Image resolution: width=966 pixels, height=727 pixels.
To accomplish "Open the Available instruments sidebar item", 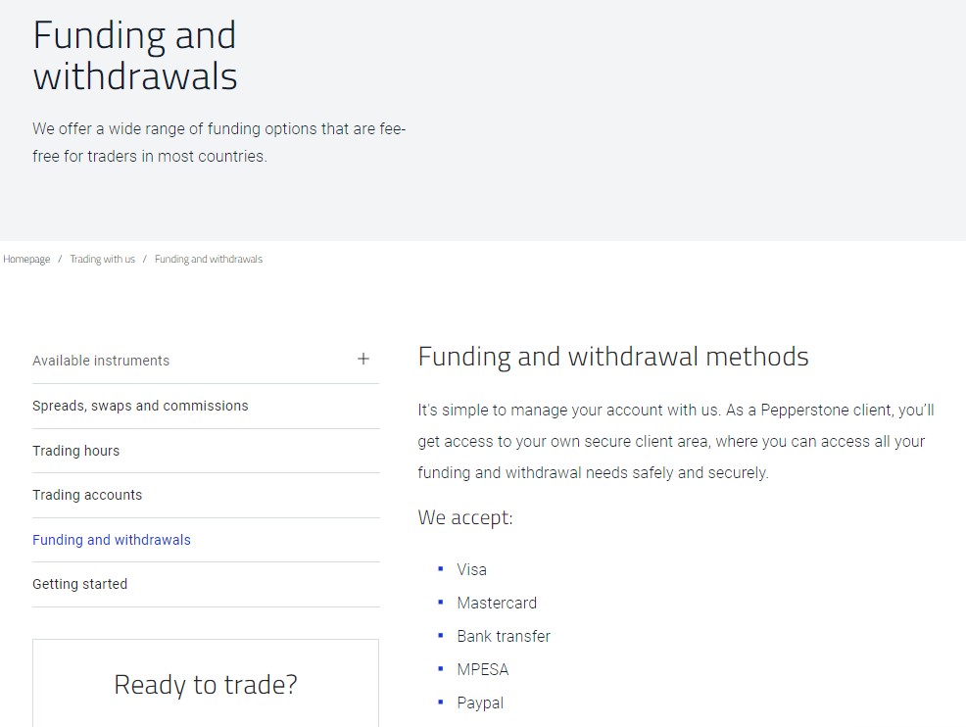I will coord(101,361).
